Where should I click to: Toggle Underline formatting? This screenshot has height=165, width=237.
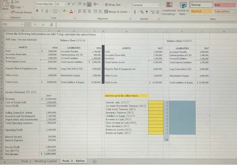(x=47, y=11)
